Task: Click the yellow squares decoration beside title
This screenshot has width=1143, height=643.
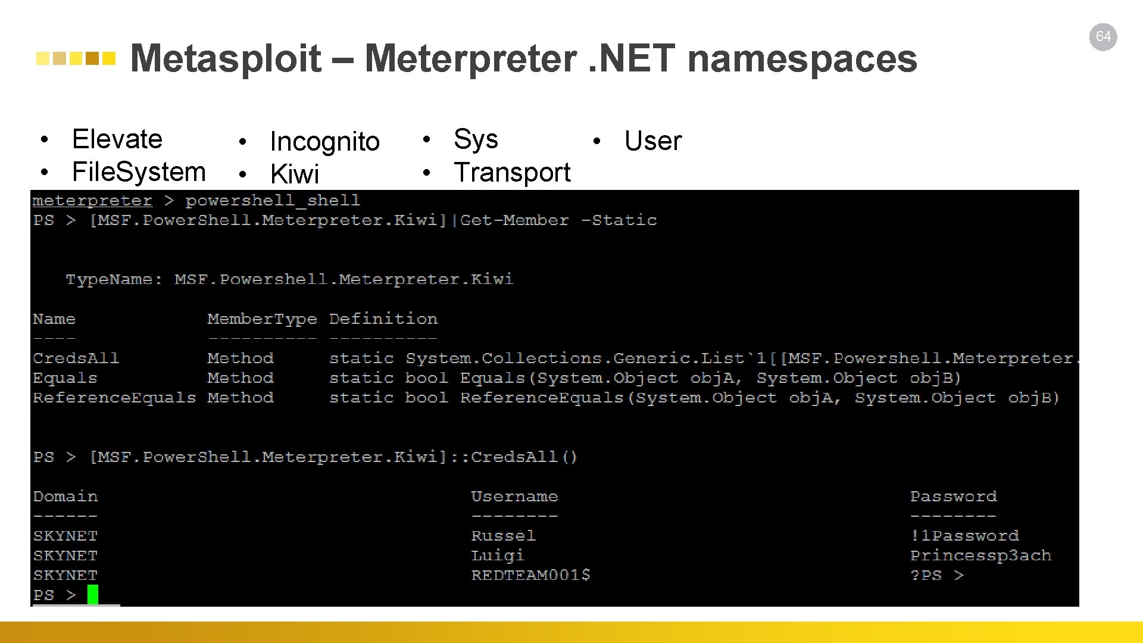Action: pyautogui.click(x=76, y=58)
